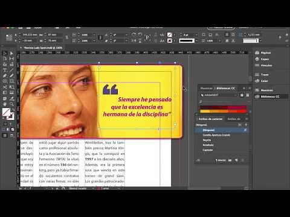Activate the Type tool

(x=5, y=70)
